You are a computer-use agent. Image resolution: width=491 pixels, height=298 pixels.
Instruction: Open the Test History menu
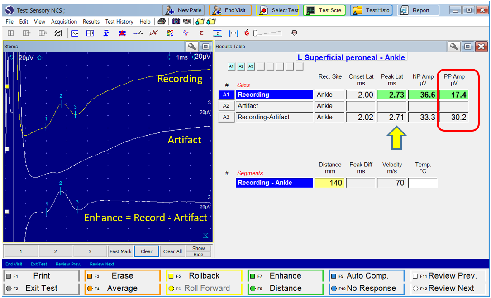pos(119,22)
